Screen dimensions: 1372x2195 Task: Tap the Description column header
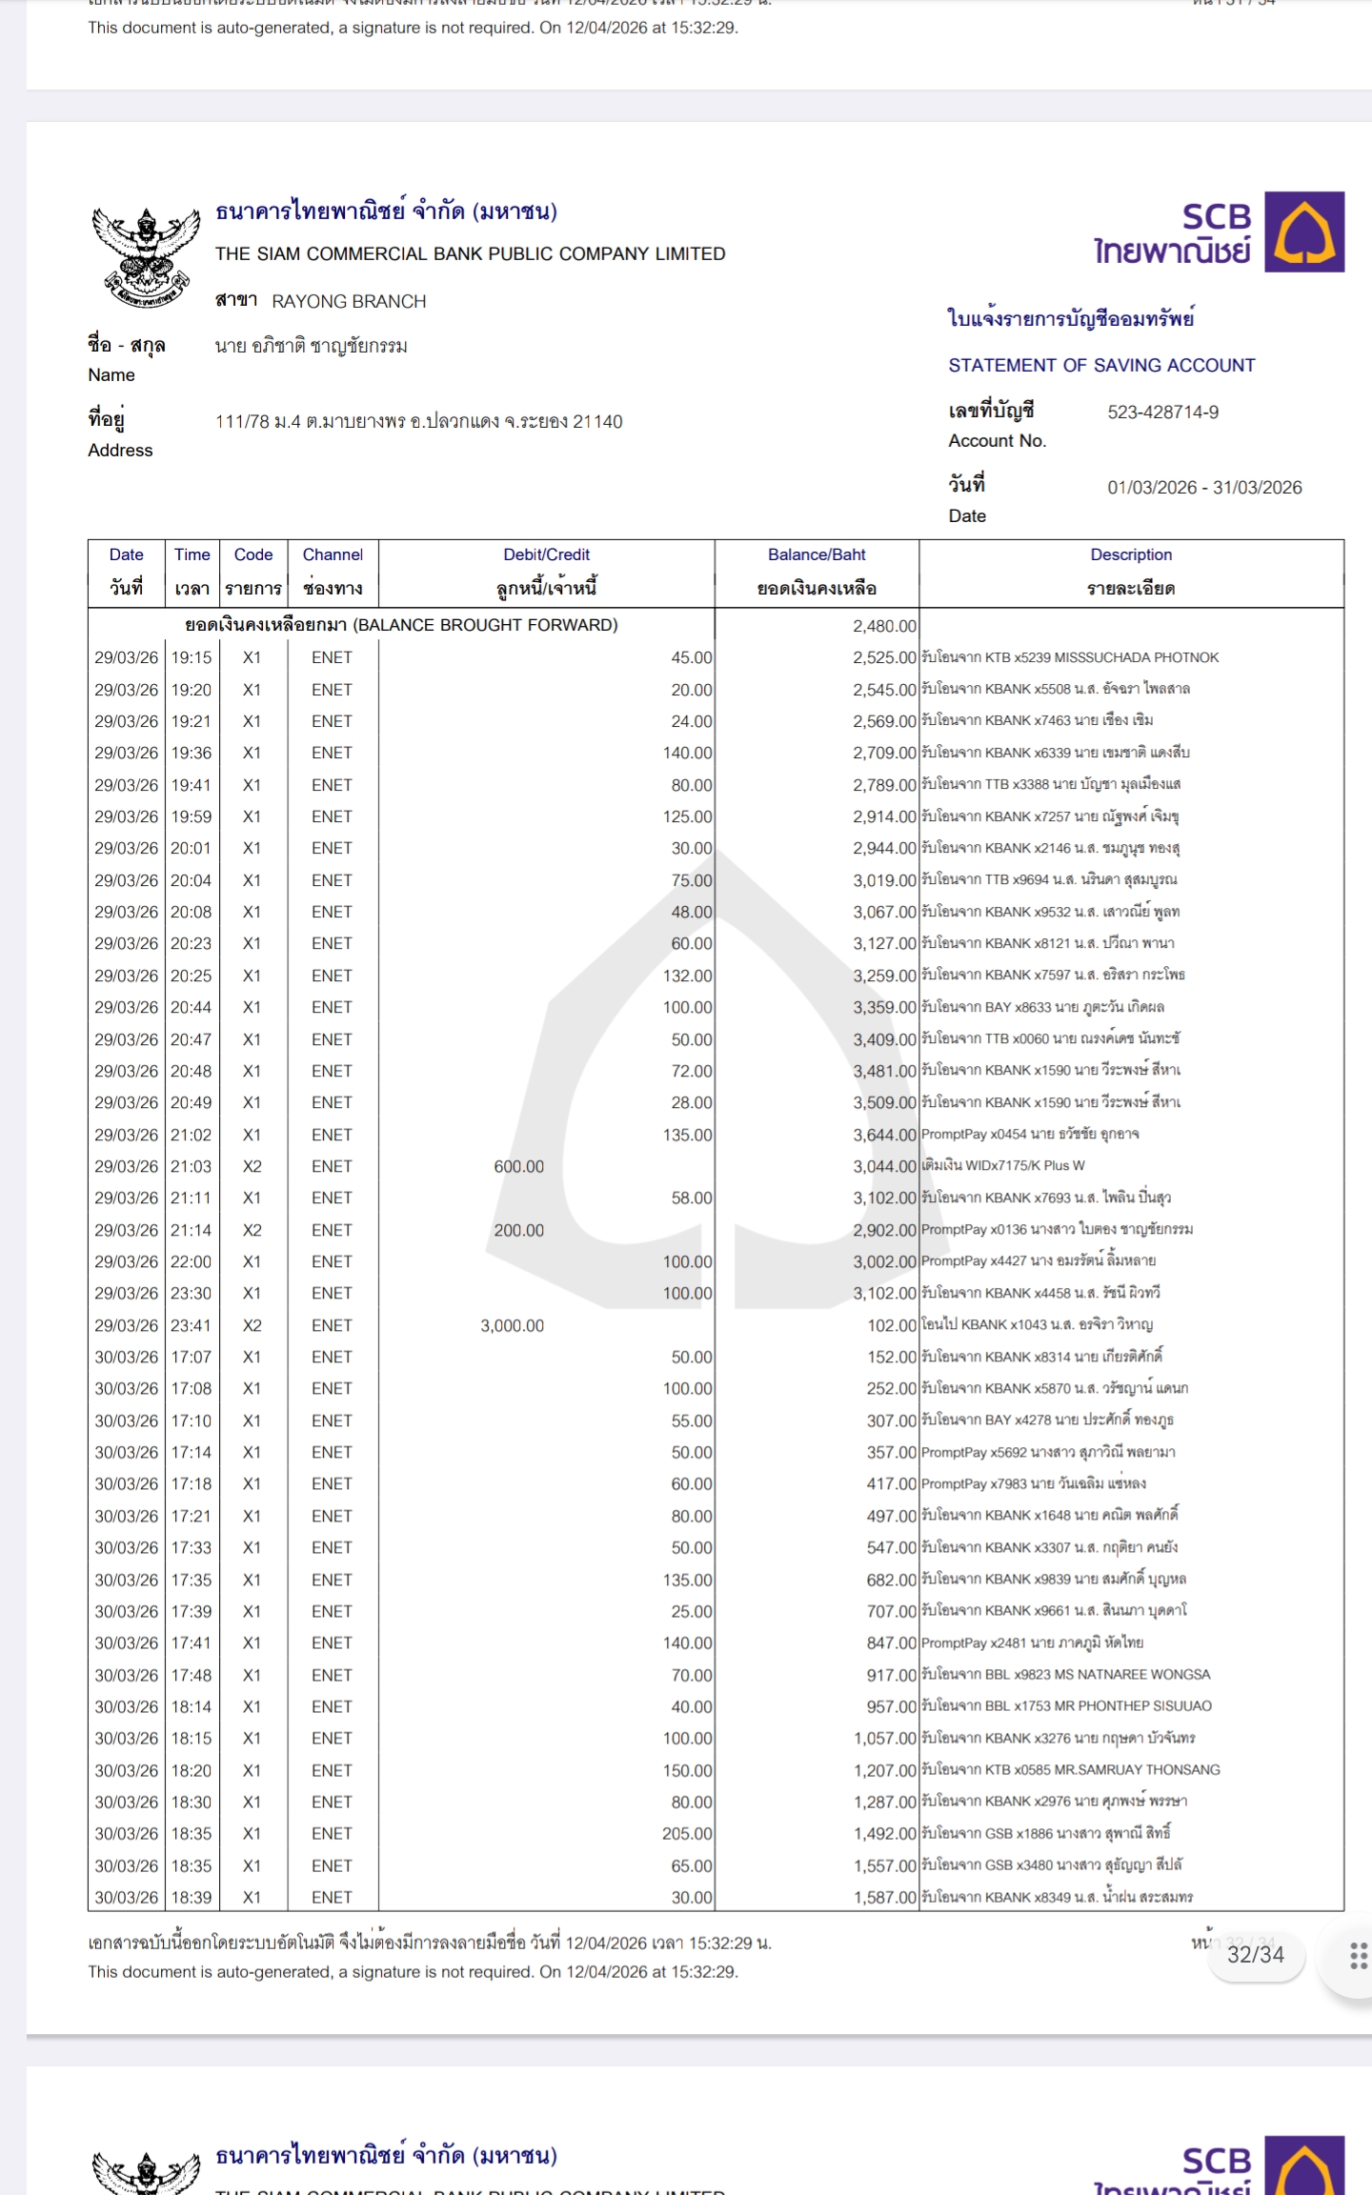1131,572
